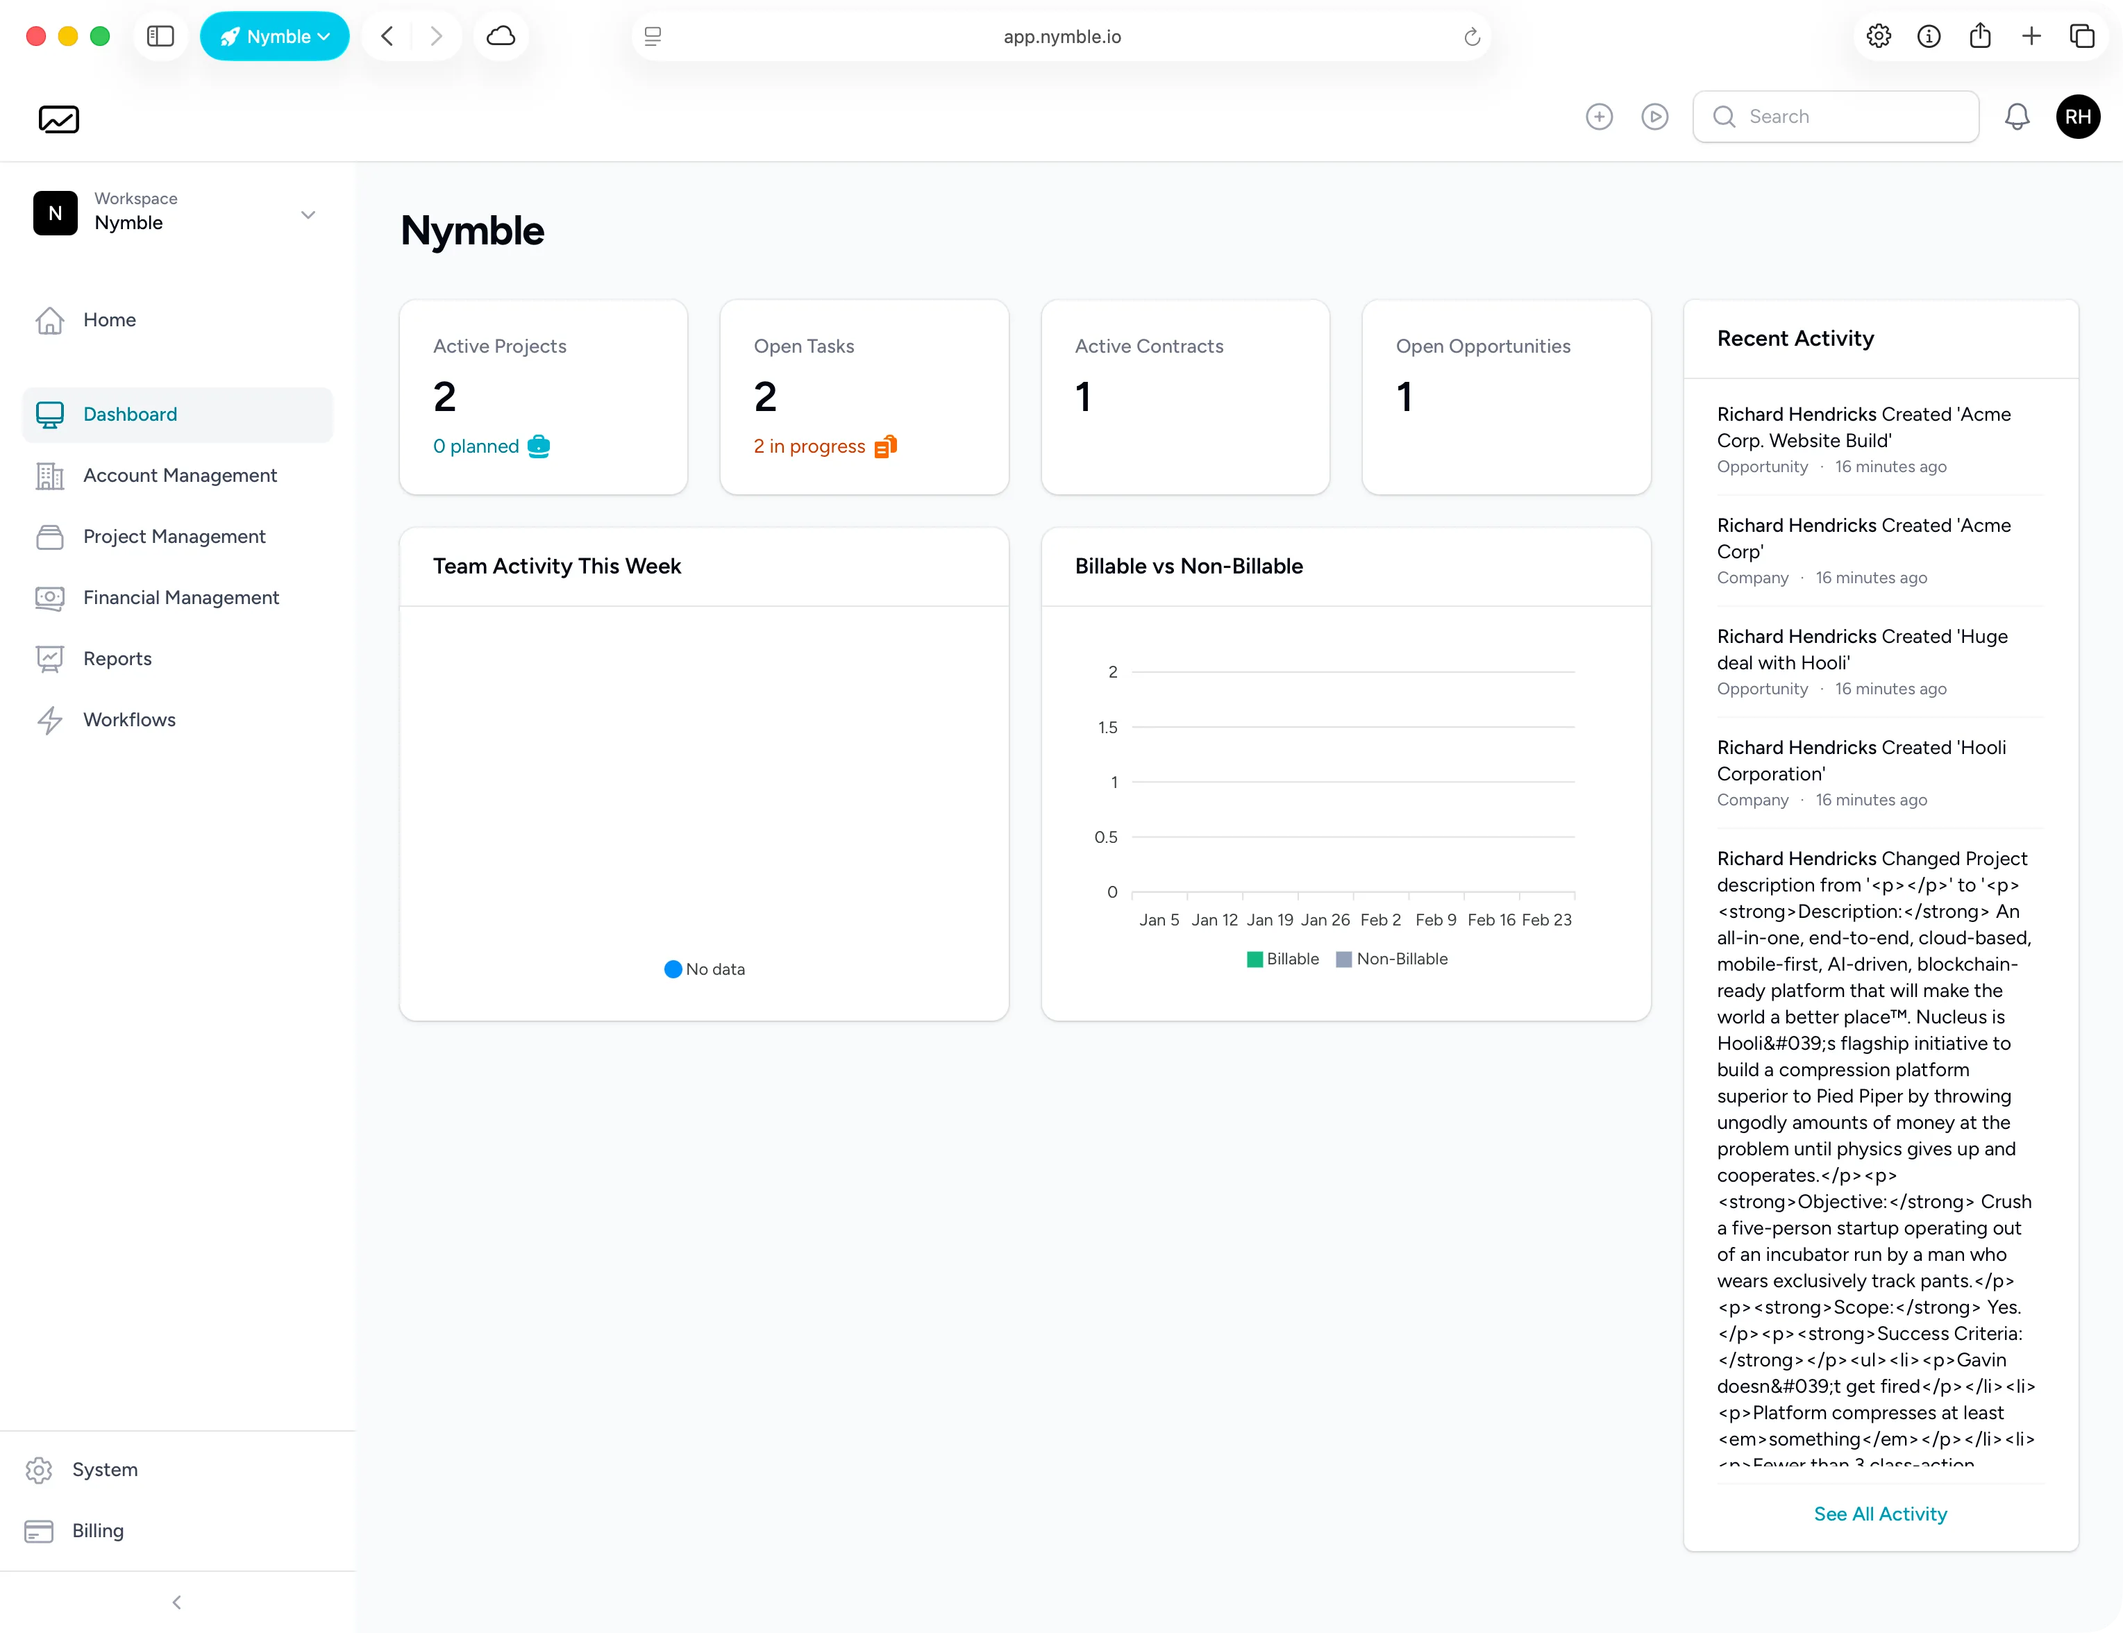
Task: Click the See All Activity link
Action: pyautogui.click(x=1879, y=1514)
